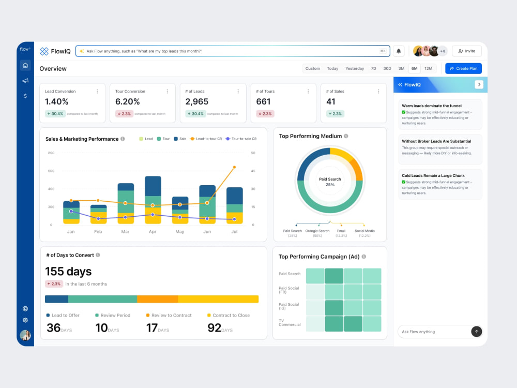Toggle the Lead legend item

coord(146,139)
